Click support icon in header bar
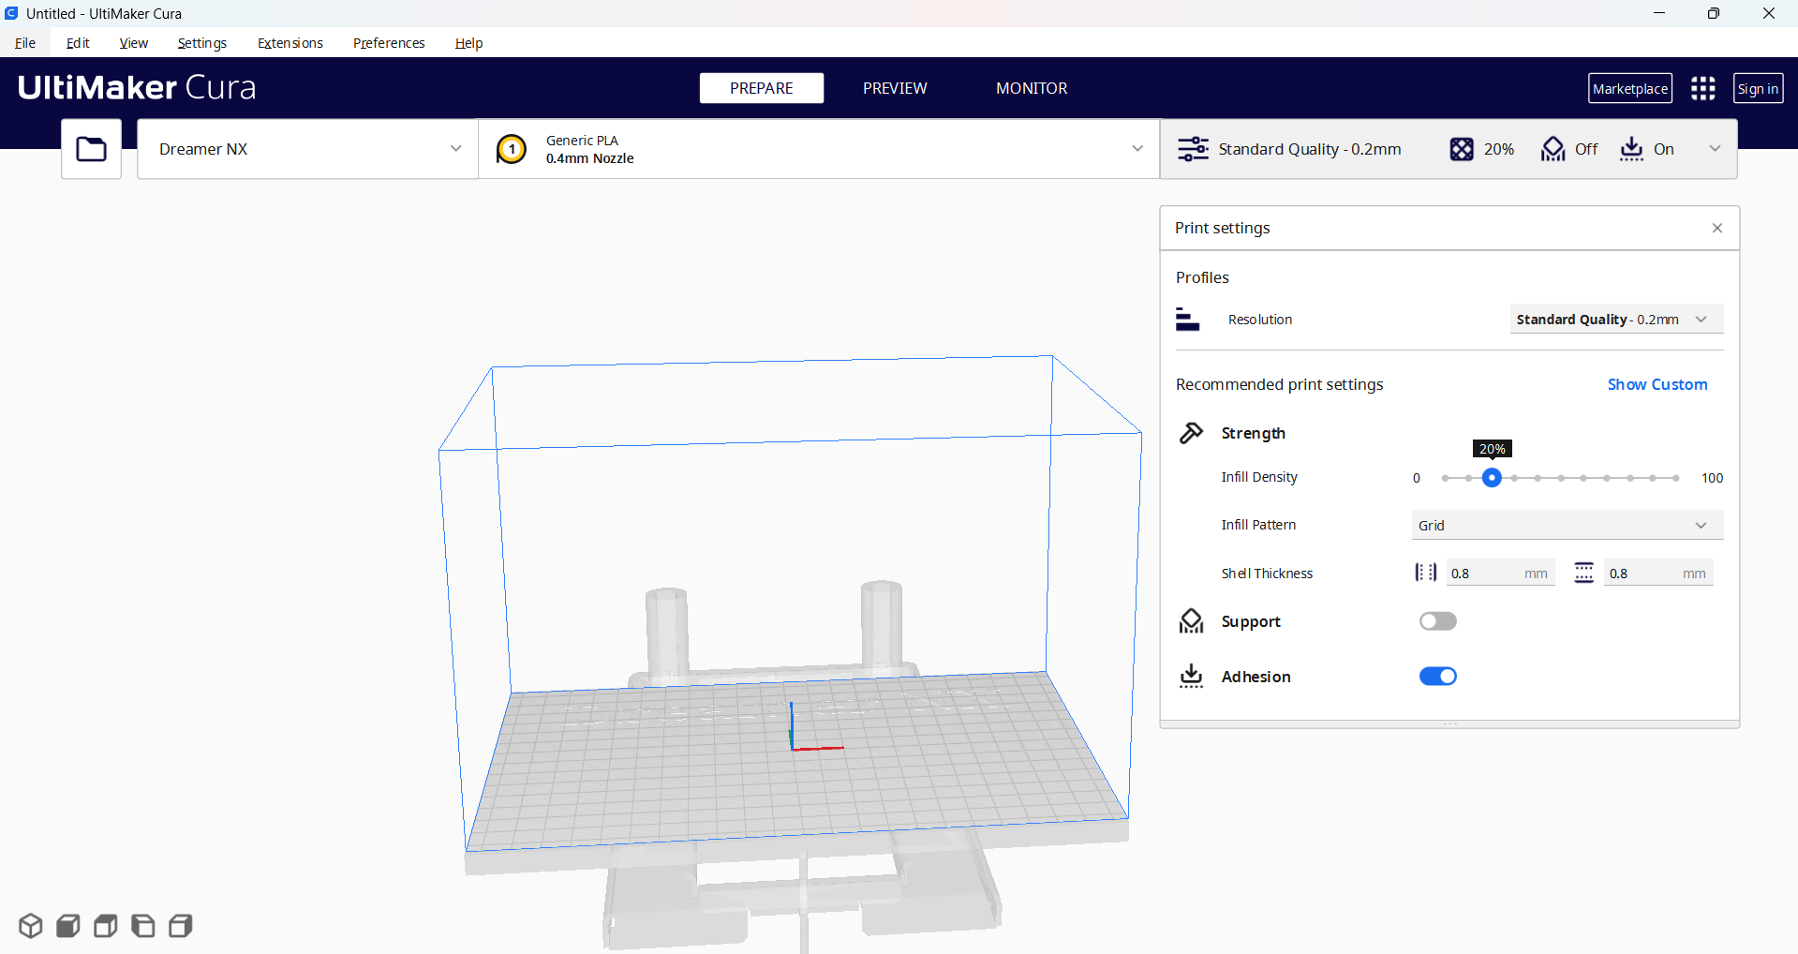Viewport: 1798px width, 954px height. [x=1553, y=149]
